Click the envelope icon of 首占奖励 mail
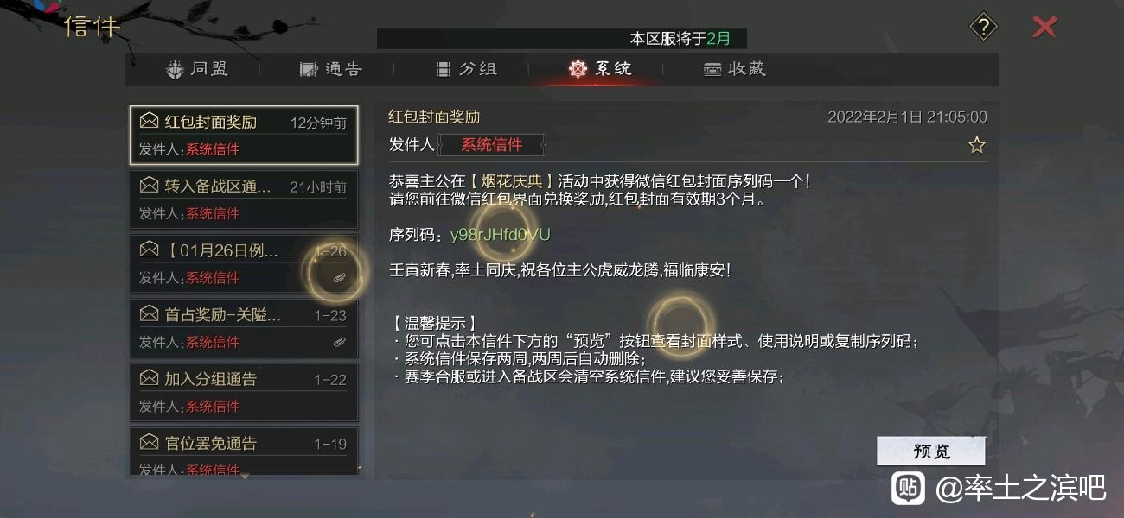Screen dimensions: 1124x518 (x=149, y=314)
